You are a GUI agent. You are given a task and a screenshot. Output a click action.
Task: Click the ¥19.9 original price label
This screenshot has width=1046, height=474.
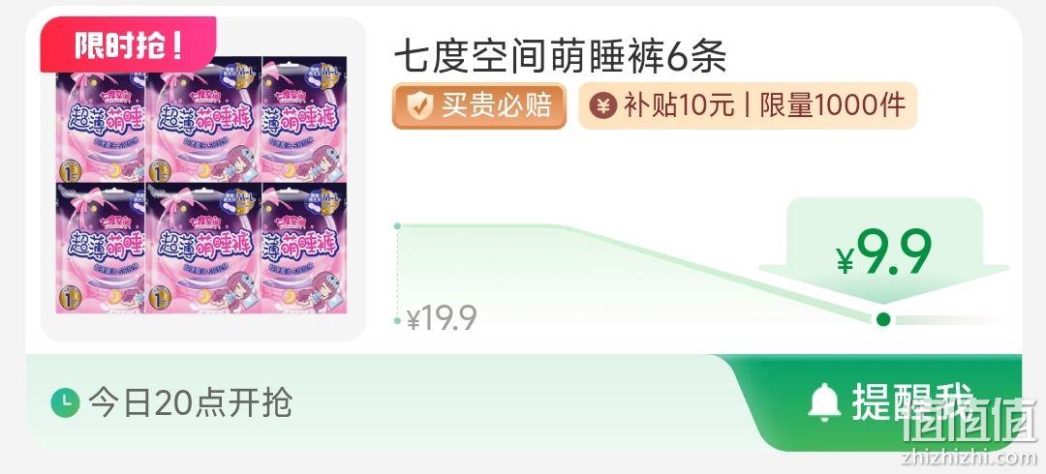442,318
